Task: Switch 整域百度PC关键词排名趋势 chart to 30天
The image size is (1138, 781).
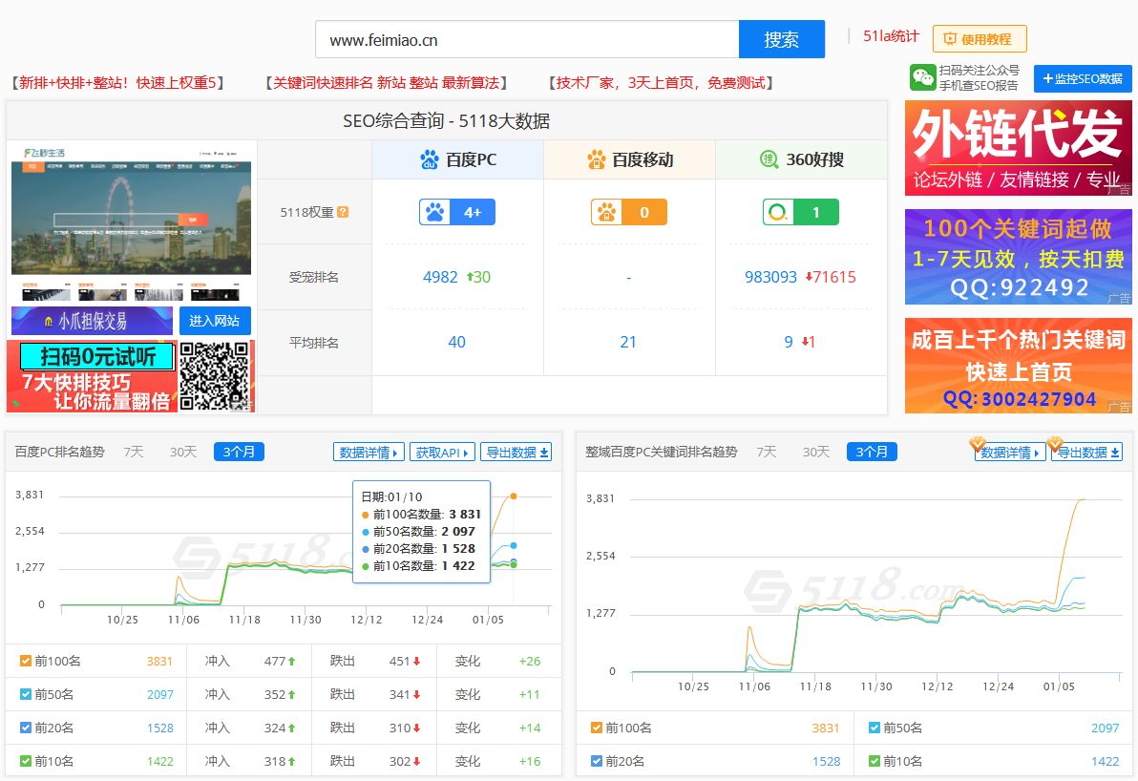Action: pos(816,453)
